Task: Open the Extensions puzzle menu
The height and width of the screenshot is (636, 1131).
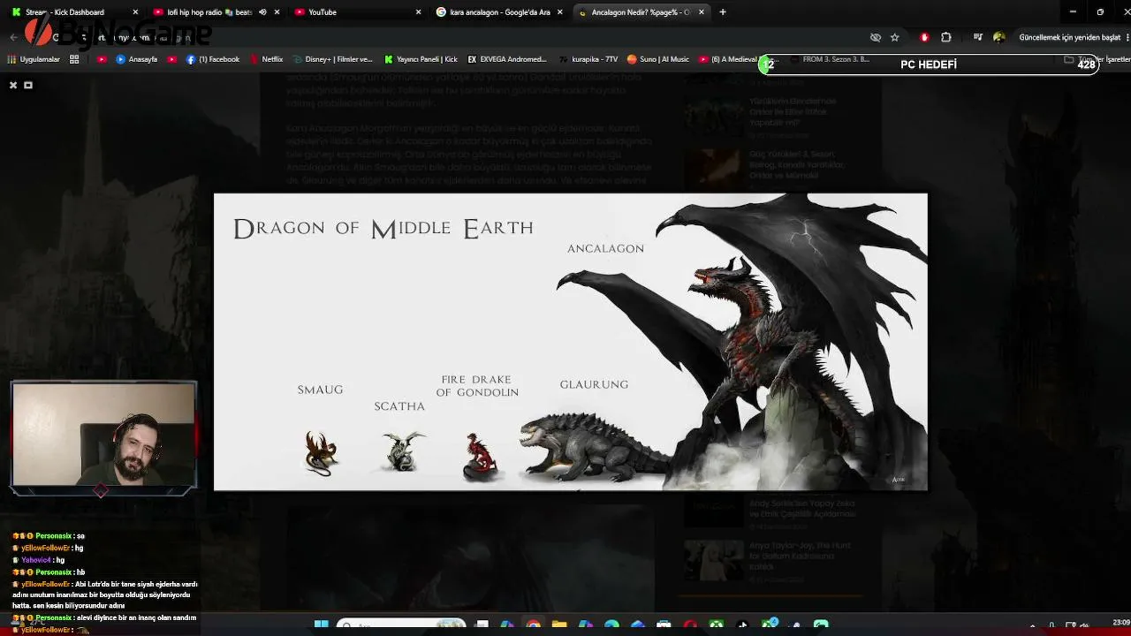Action: [x=946, y=37]
